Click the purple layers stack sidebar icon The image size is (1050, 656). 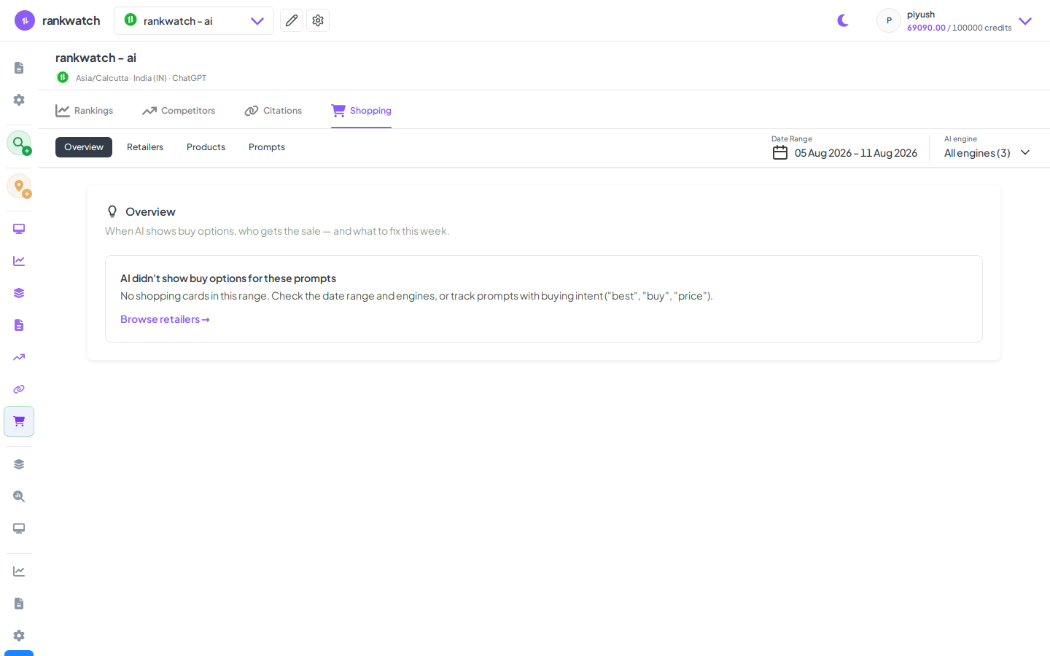coord(19,293)
